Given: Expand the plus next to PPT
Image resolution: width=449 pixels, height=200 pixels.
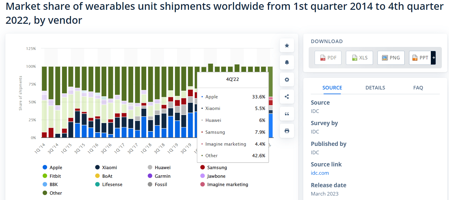Looking at the screenshot, I should point(434,58).
